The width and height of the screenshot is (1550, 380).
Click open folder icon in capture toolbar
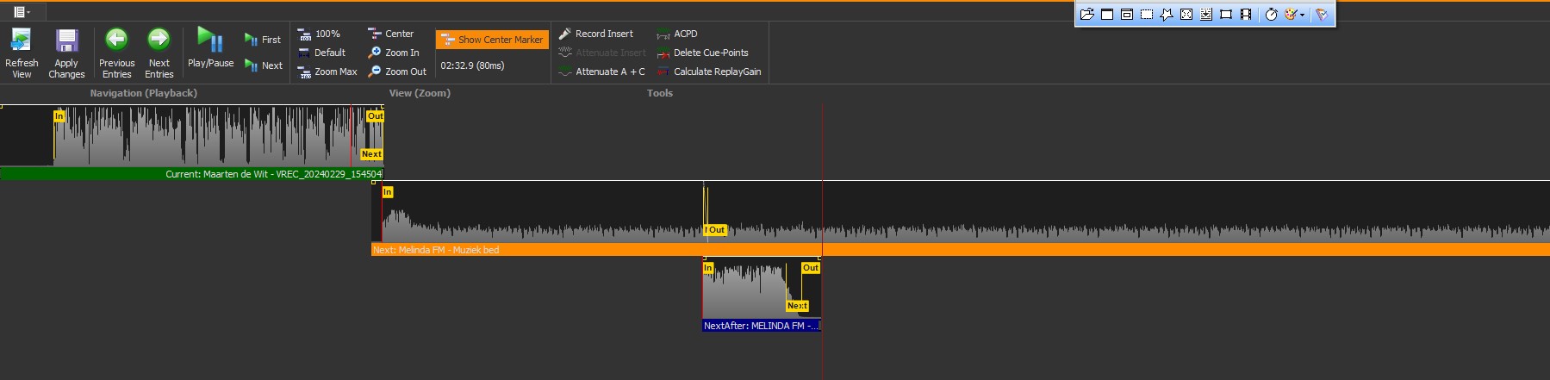[x=1087, y=14]
